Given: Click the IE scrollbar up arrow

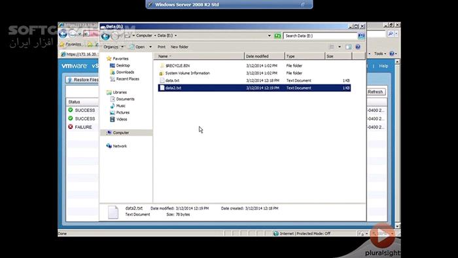Looking at the screenshot, I should click(x=397, y=62).
